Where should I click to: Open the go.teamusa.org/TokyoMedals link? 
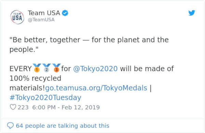point(96,88)
